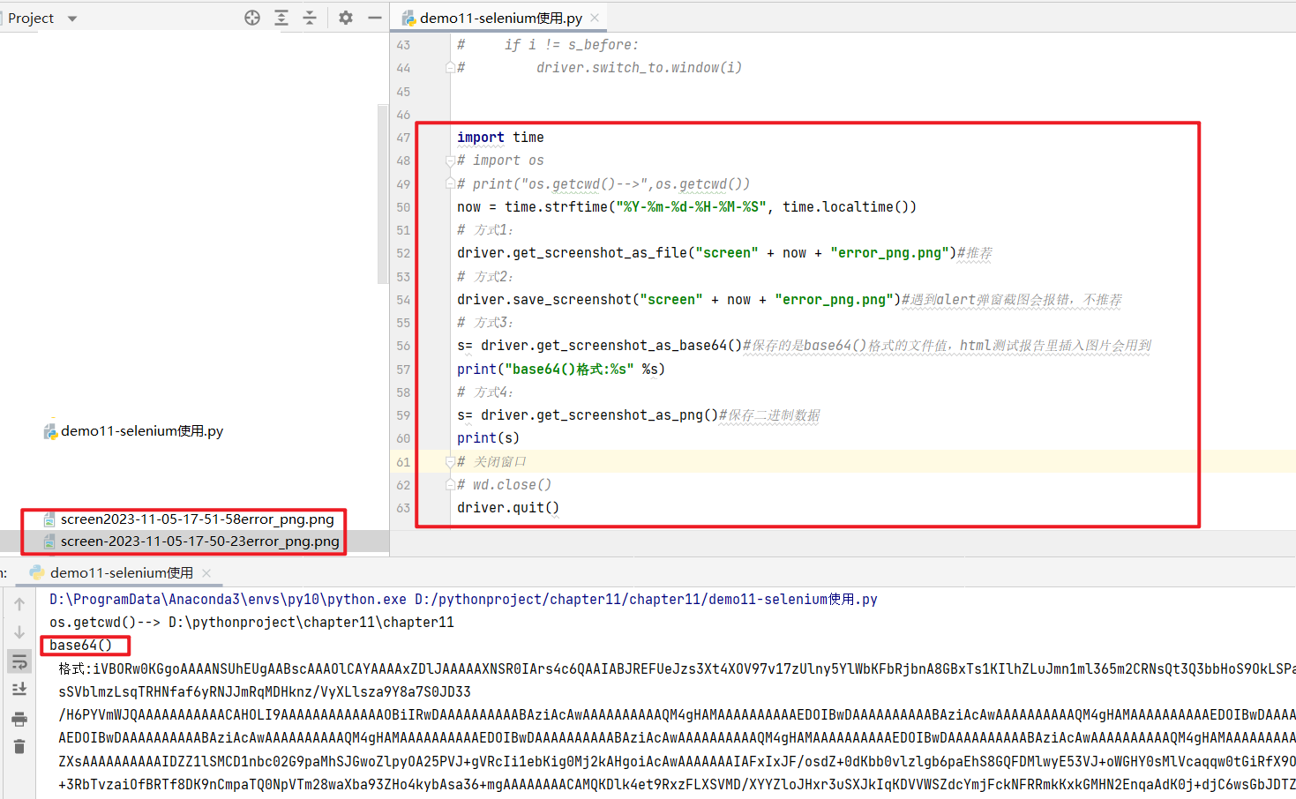This screenshot has width=1296, height=799.
Task: Click the console line starting '+3RbTvzai0fBRTf8'
Action: coord(677,784)
